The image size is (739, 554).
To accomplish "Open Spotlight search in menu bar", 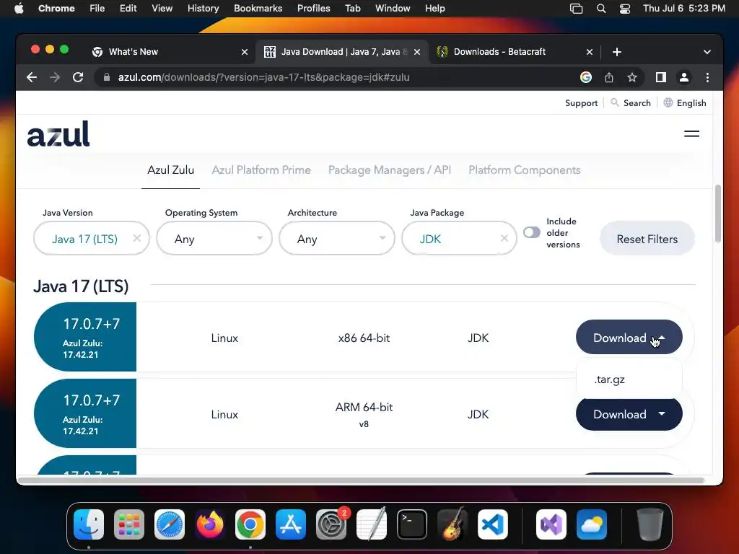I will (x=601, y=8).
